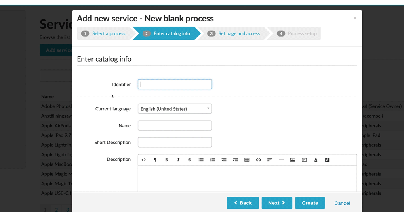Click into the Short Description field
The width and height of the screenshot is (404, 212).
(175, 142)
